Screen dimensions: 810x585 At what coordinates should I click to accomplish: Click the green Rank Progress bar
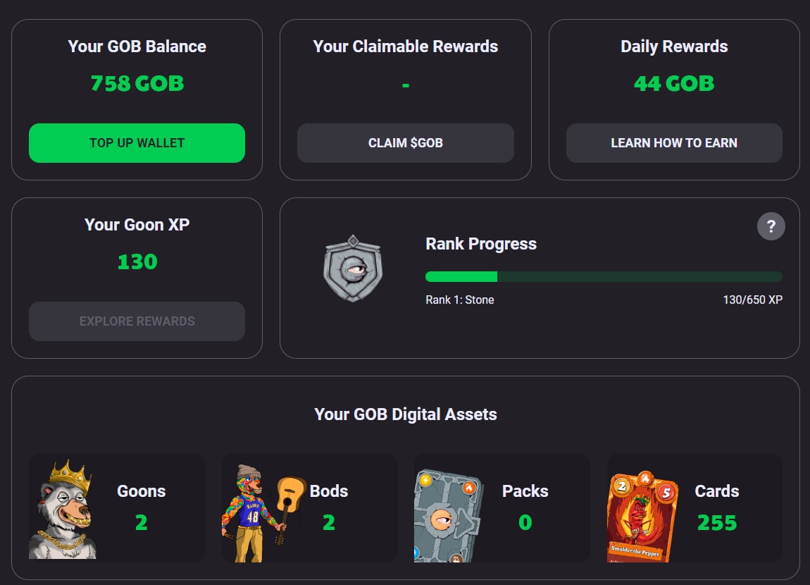point(604,277)
